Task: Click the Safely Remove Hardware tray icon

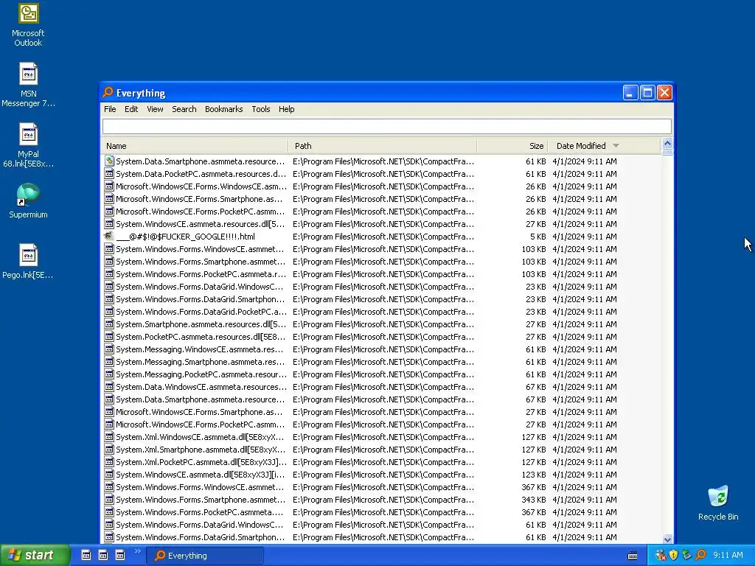Action: coord(686,555)
